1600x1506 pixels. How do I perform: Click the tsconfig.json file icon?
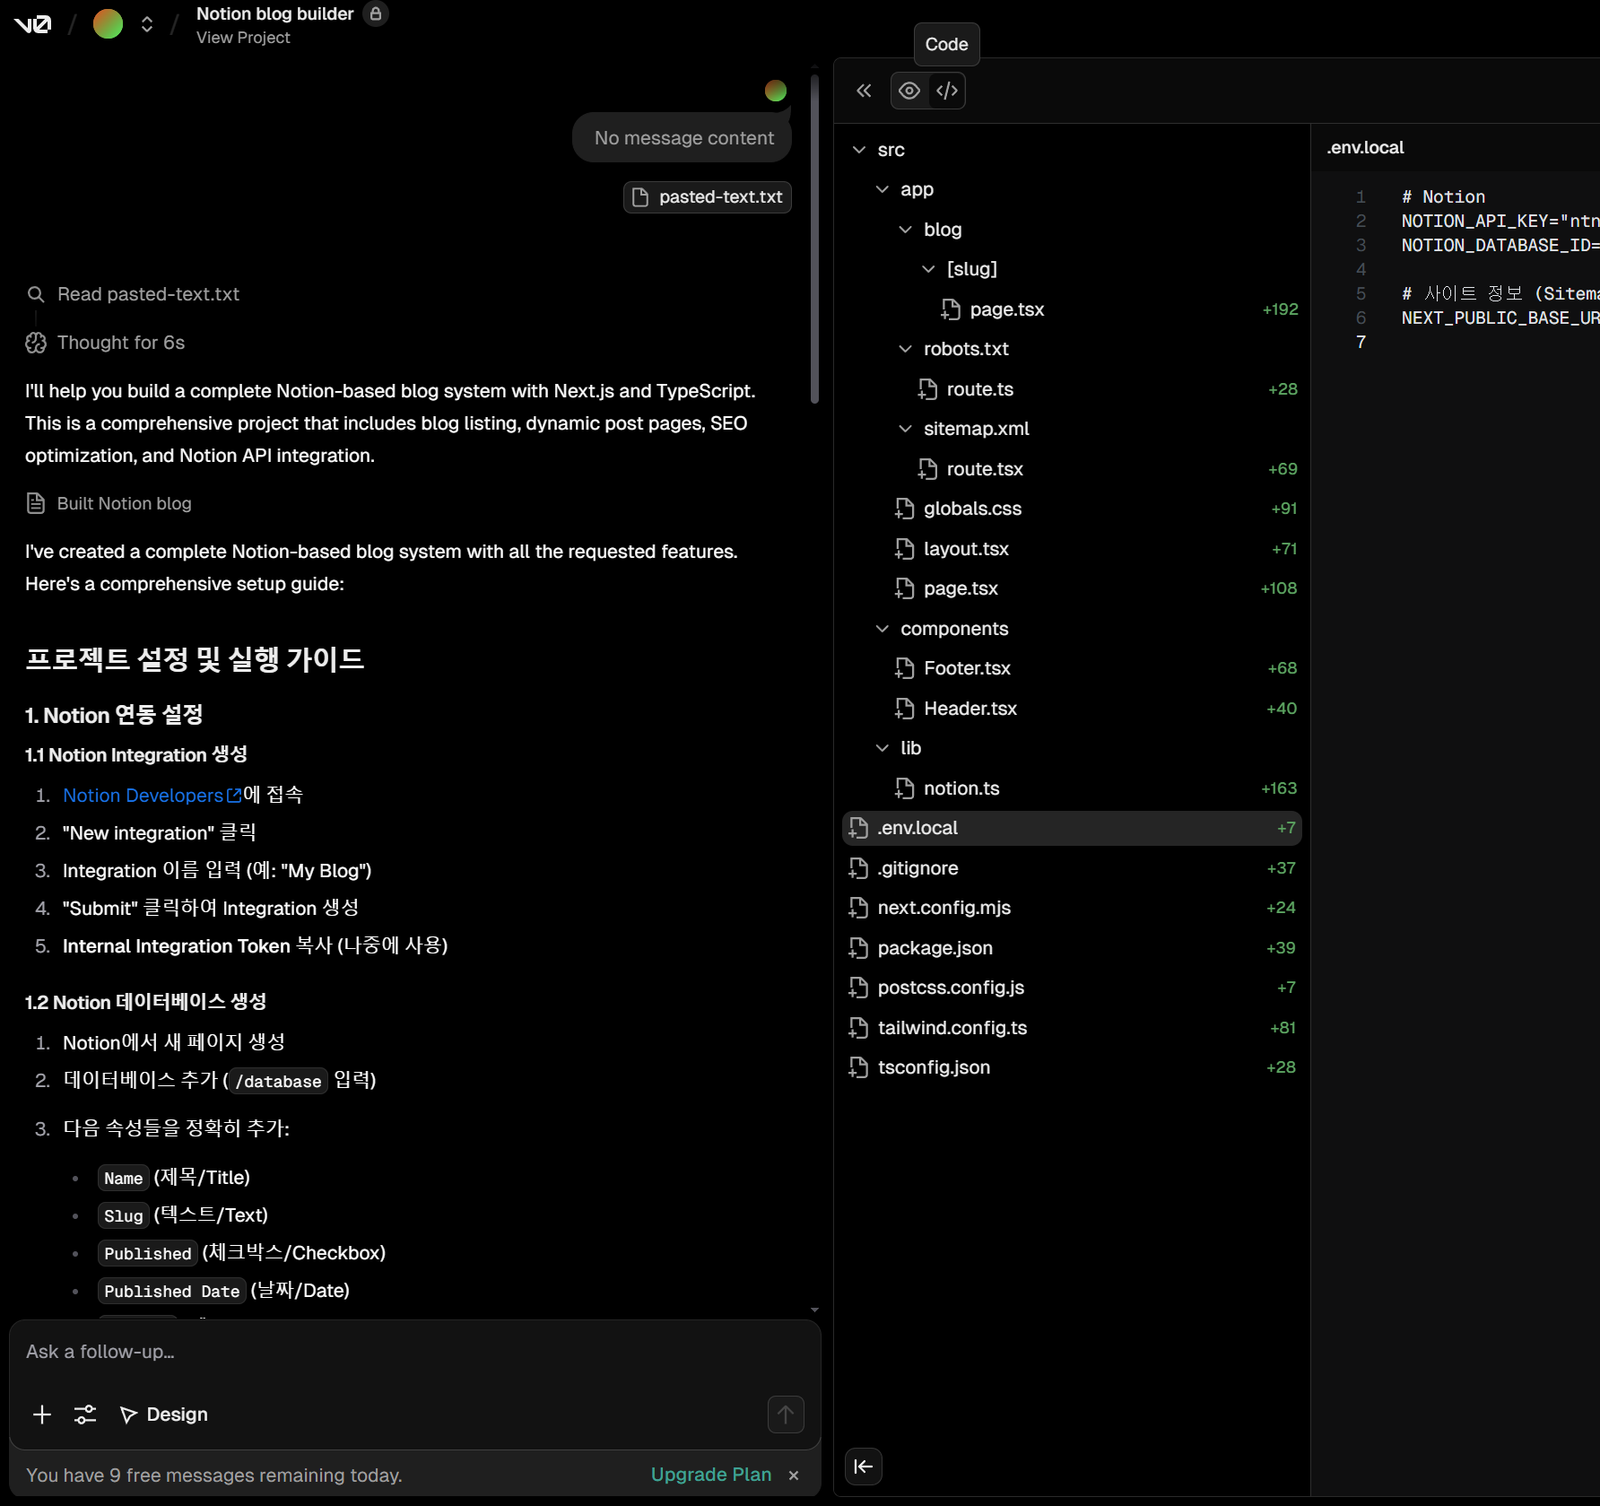click(x=858, y=1067)
